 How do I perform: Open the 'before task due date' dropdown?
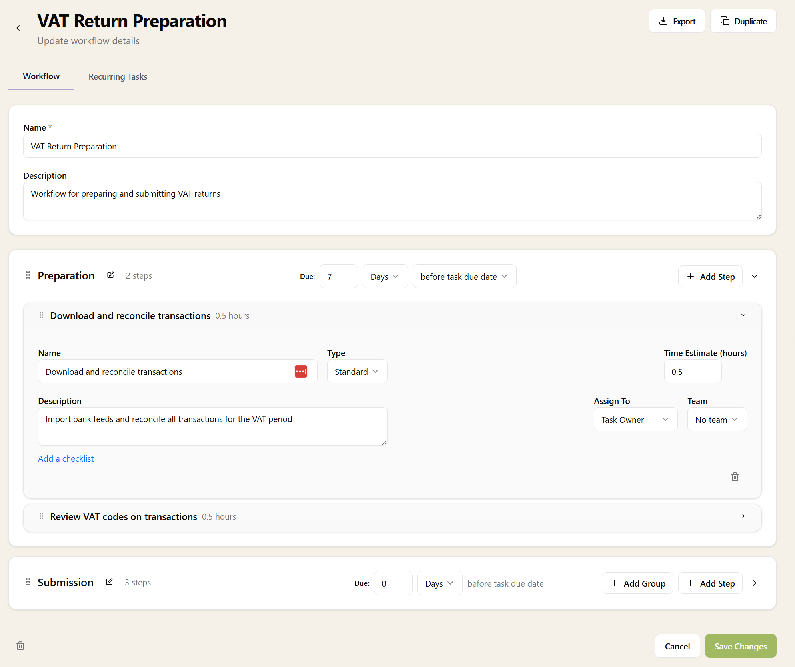[x=464, y=276]
